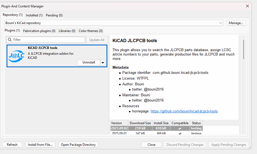257x154 pixels.
Task: Open the Pending (0) tab
Action: tap(54, 15)
